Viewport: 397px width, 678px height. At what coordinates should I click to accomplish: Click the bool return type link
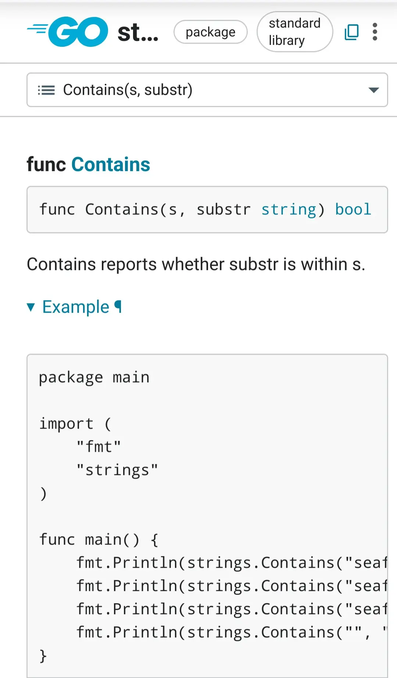point(353,210)
